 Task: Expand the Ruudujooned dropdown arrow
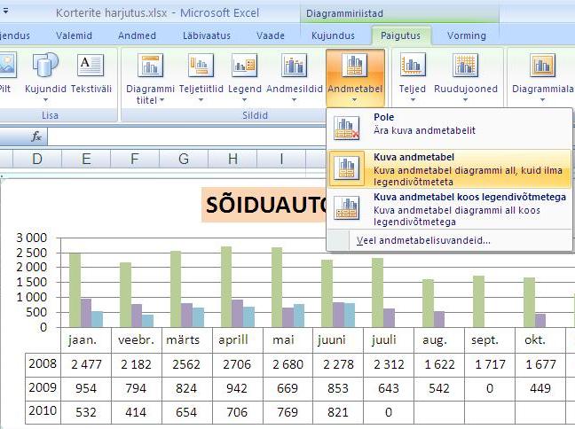pyautogui.click(x=465, y=99)
